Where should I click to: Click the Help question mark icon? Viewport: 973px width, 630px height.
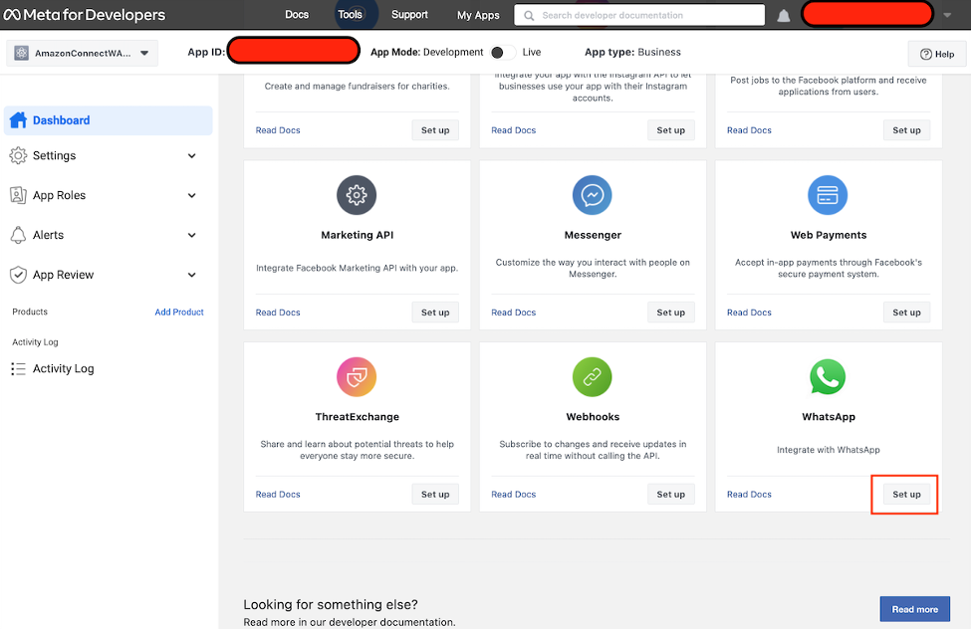[x=926, y=54]
